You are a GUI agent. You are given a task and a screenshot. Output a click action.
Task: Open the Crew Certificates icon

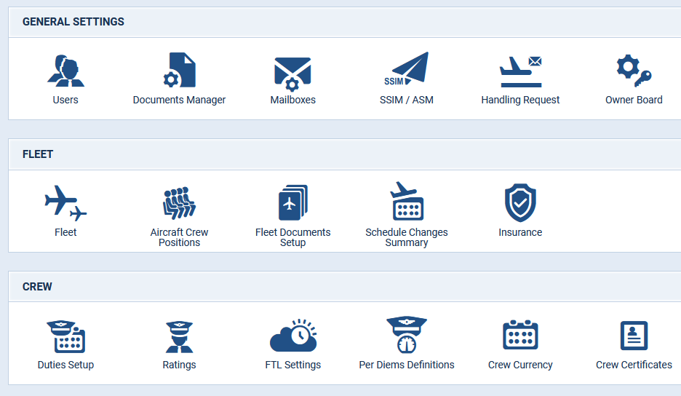pyautogui.click(x=634, y=336)
